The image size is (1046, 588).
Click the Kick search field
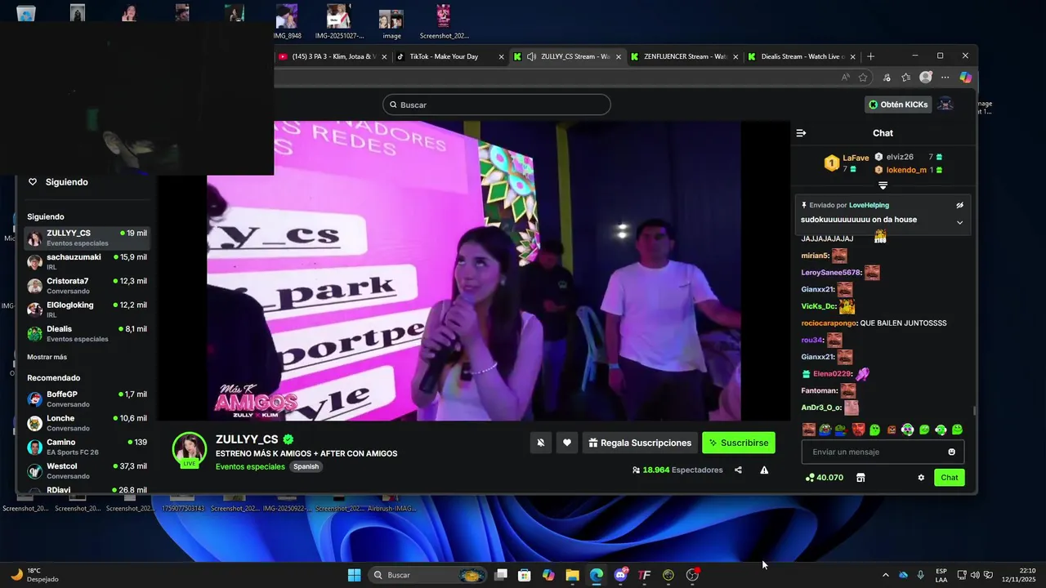coord(497,105)
